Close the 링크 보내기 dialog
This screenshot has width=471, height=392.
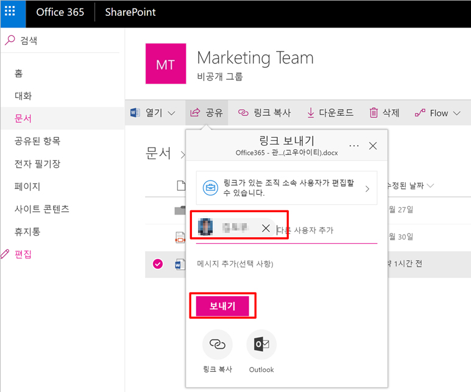373,146
